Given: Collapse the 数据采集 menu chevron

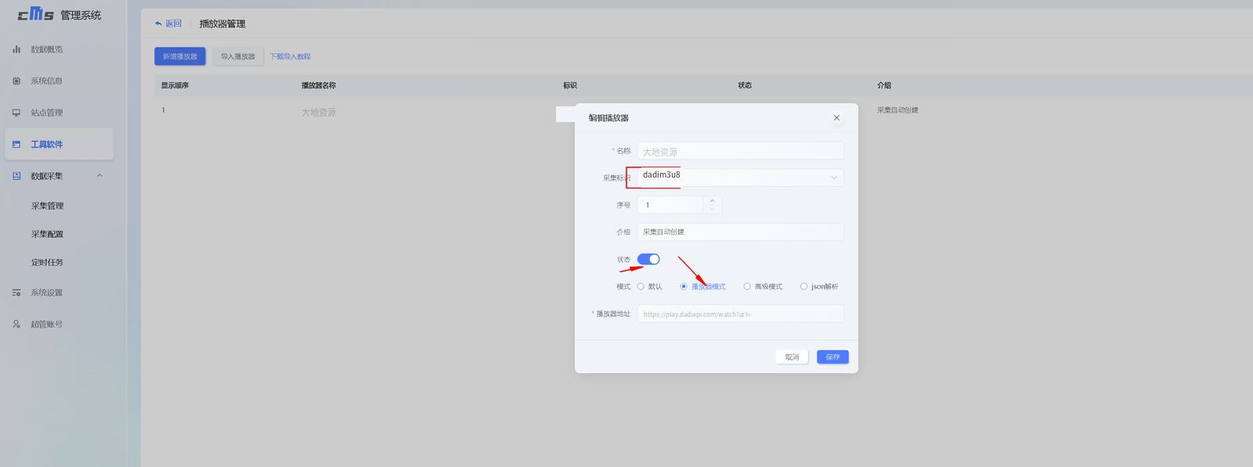Looking at the screenshot, I should pyautogui.click(x=99, y=176).
